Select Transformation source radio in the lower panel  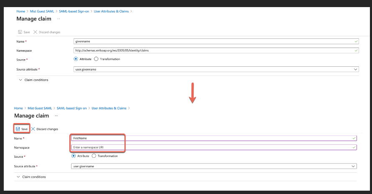click(x=94, y=156)
